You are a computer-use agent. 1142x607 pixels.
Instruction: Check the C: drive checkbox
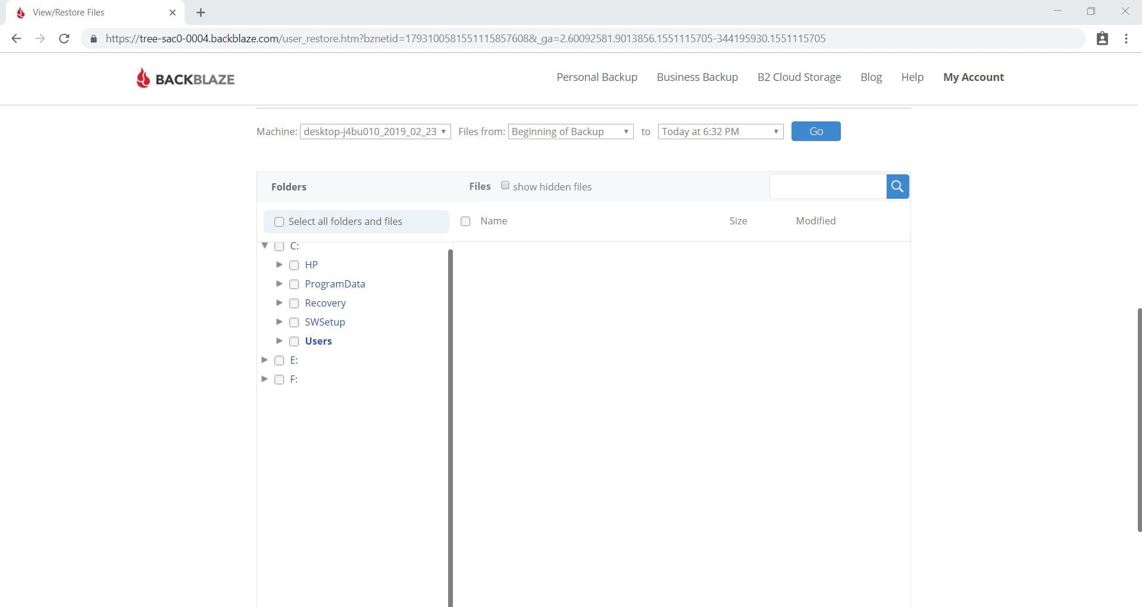[x=279, y=246]
